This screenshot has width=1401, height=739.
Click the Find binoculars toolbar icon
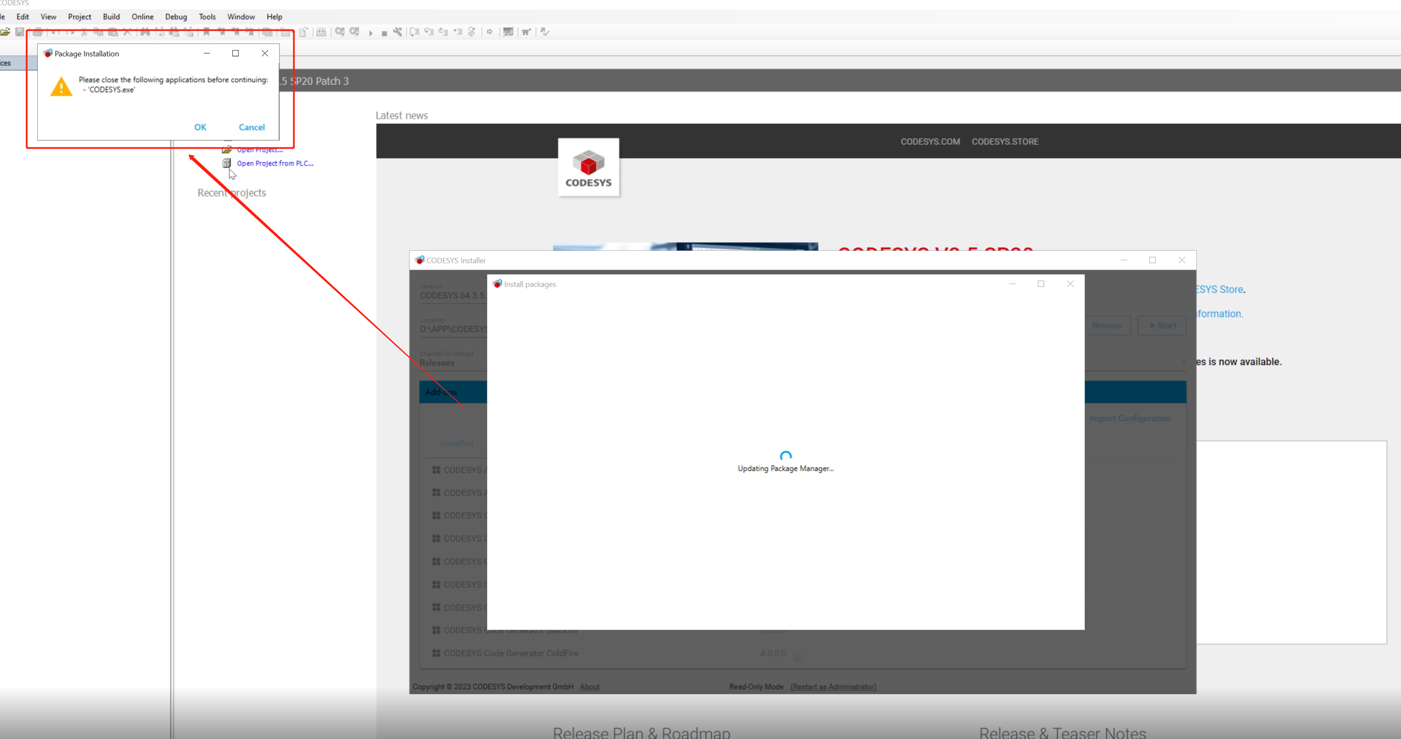pos(145,32)
